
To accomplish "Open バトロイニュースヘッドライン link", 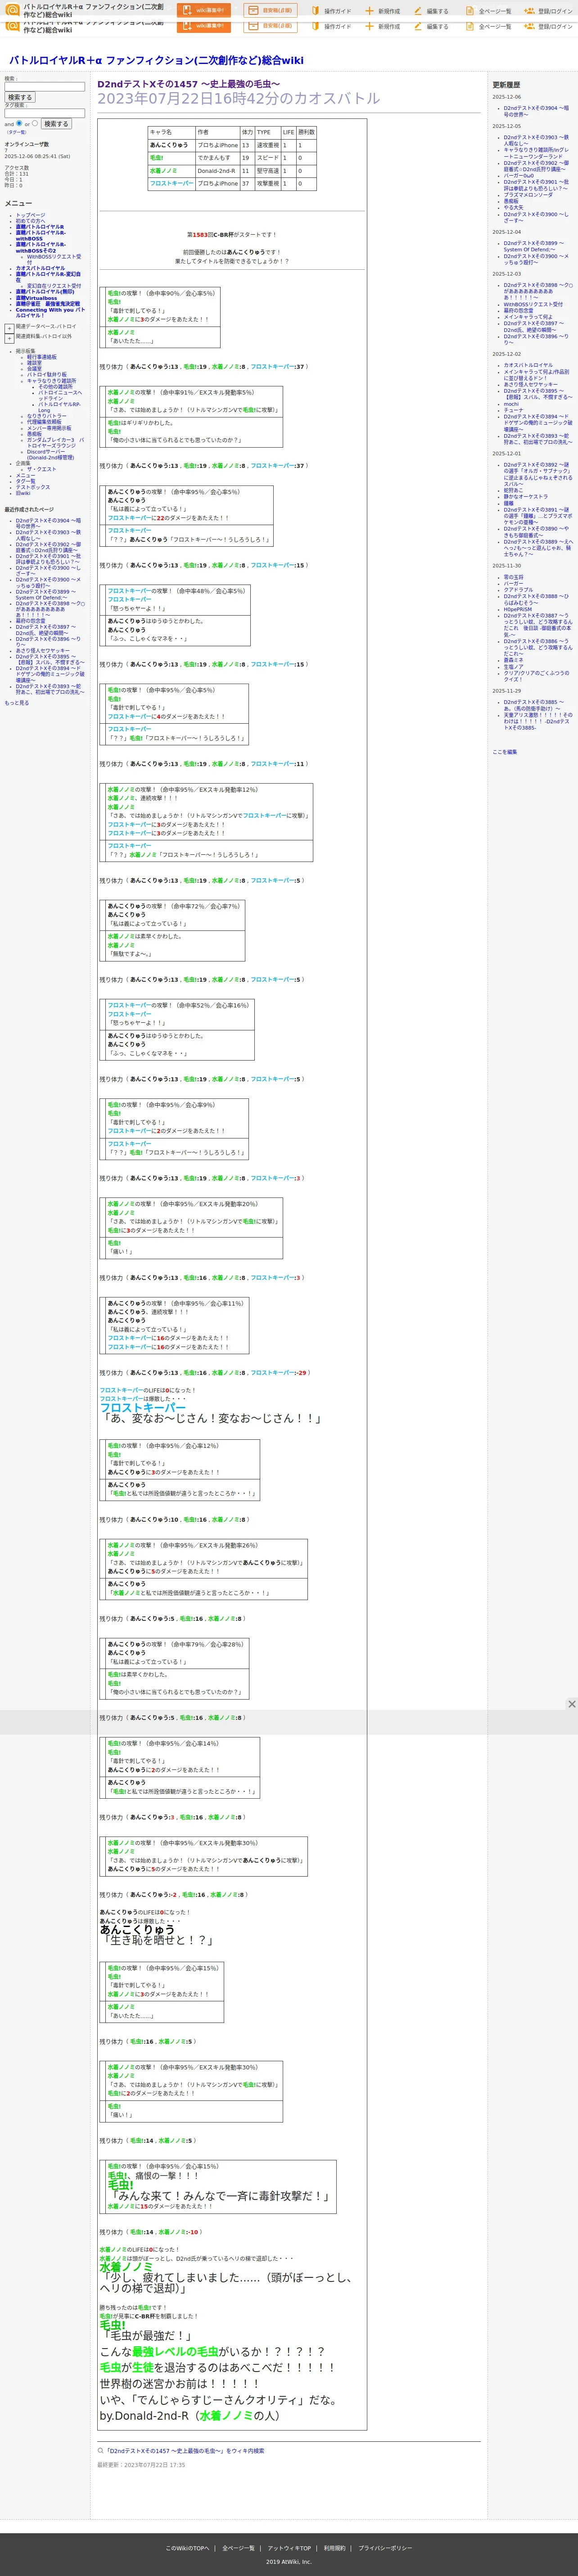I will [x=60, y=396].
